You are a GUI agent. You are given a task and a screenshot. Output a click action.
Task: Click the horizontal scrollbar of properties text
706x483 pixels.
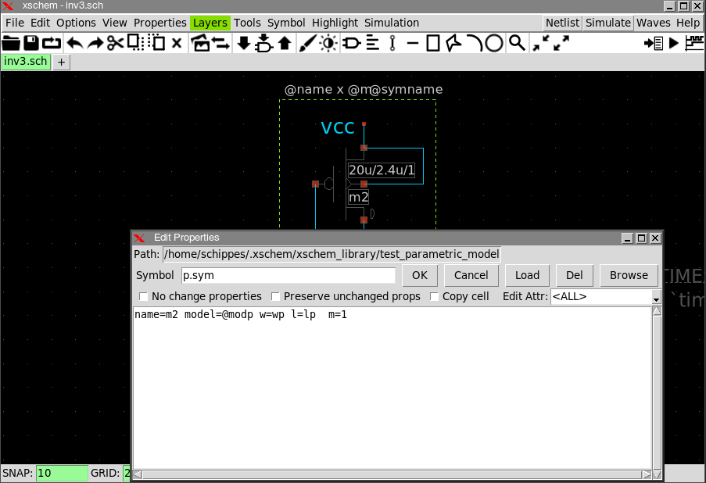click(392, 474)
